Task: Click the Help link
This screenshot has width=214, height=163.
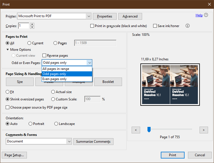Action: (x=199, y=15)
